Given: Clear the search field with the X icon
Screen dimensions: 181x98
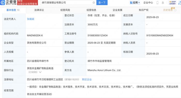Looking at the screenshot, I should point(94,3).
